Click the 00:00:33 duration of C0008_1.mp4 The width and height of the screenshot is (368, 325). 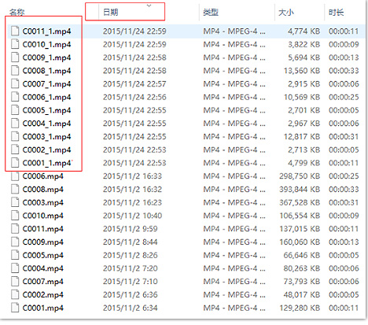coord(344,71)
